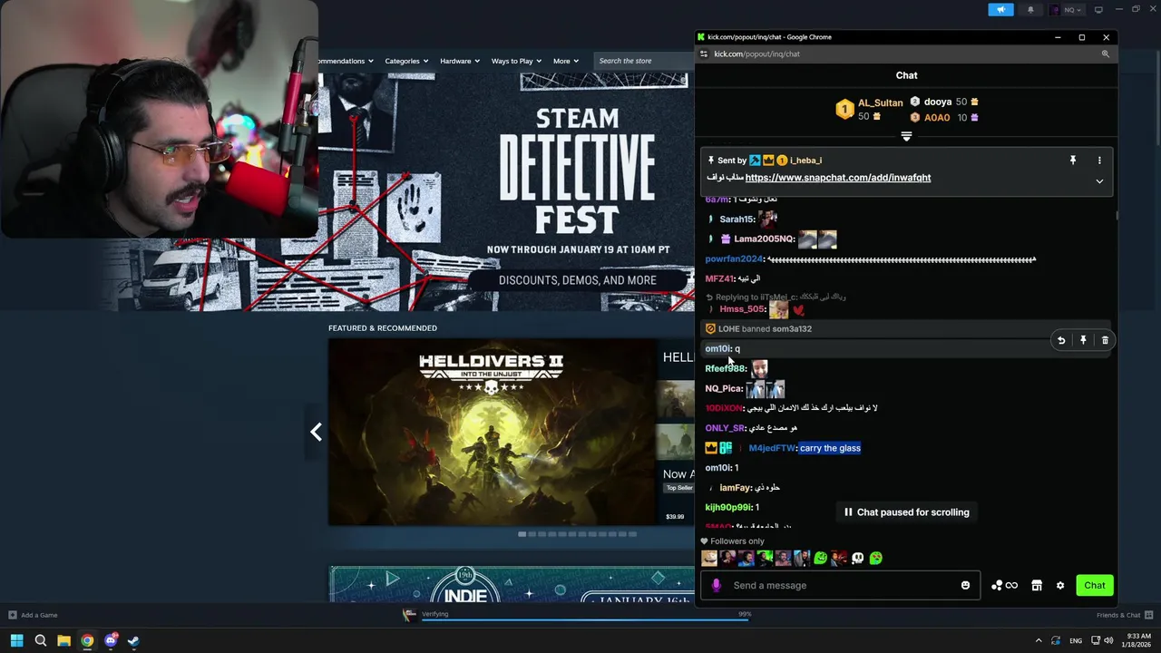The image size is (1161, 653).
Task: Click Chat paused for scrolling button
Action: click(906, 512)
